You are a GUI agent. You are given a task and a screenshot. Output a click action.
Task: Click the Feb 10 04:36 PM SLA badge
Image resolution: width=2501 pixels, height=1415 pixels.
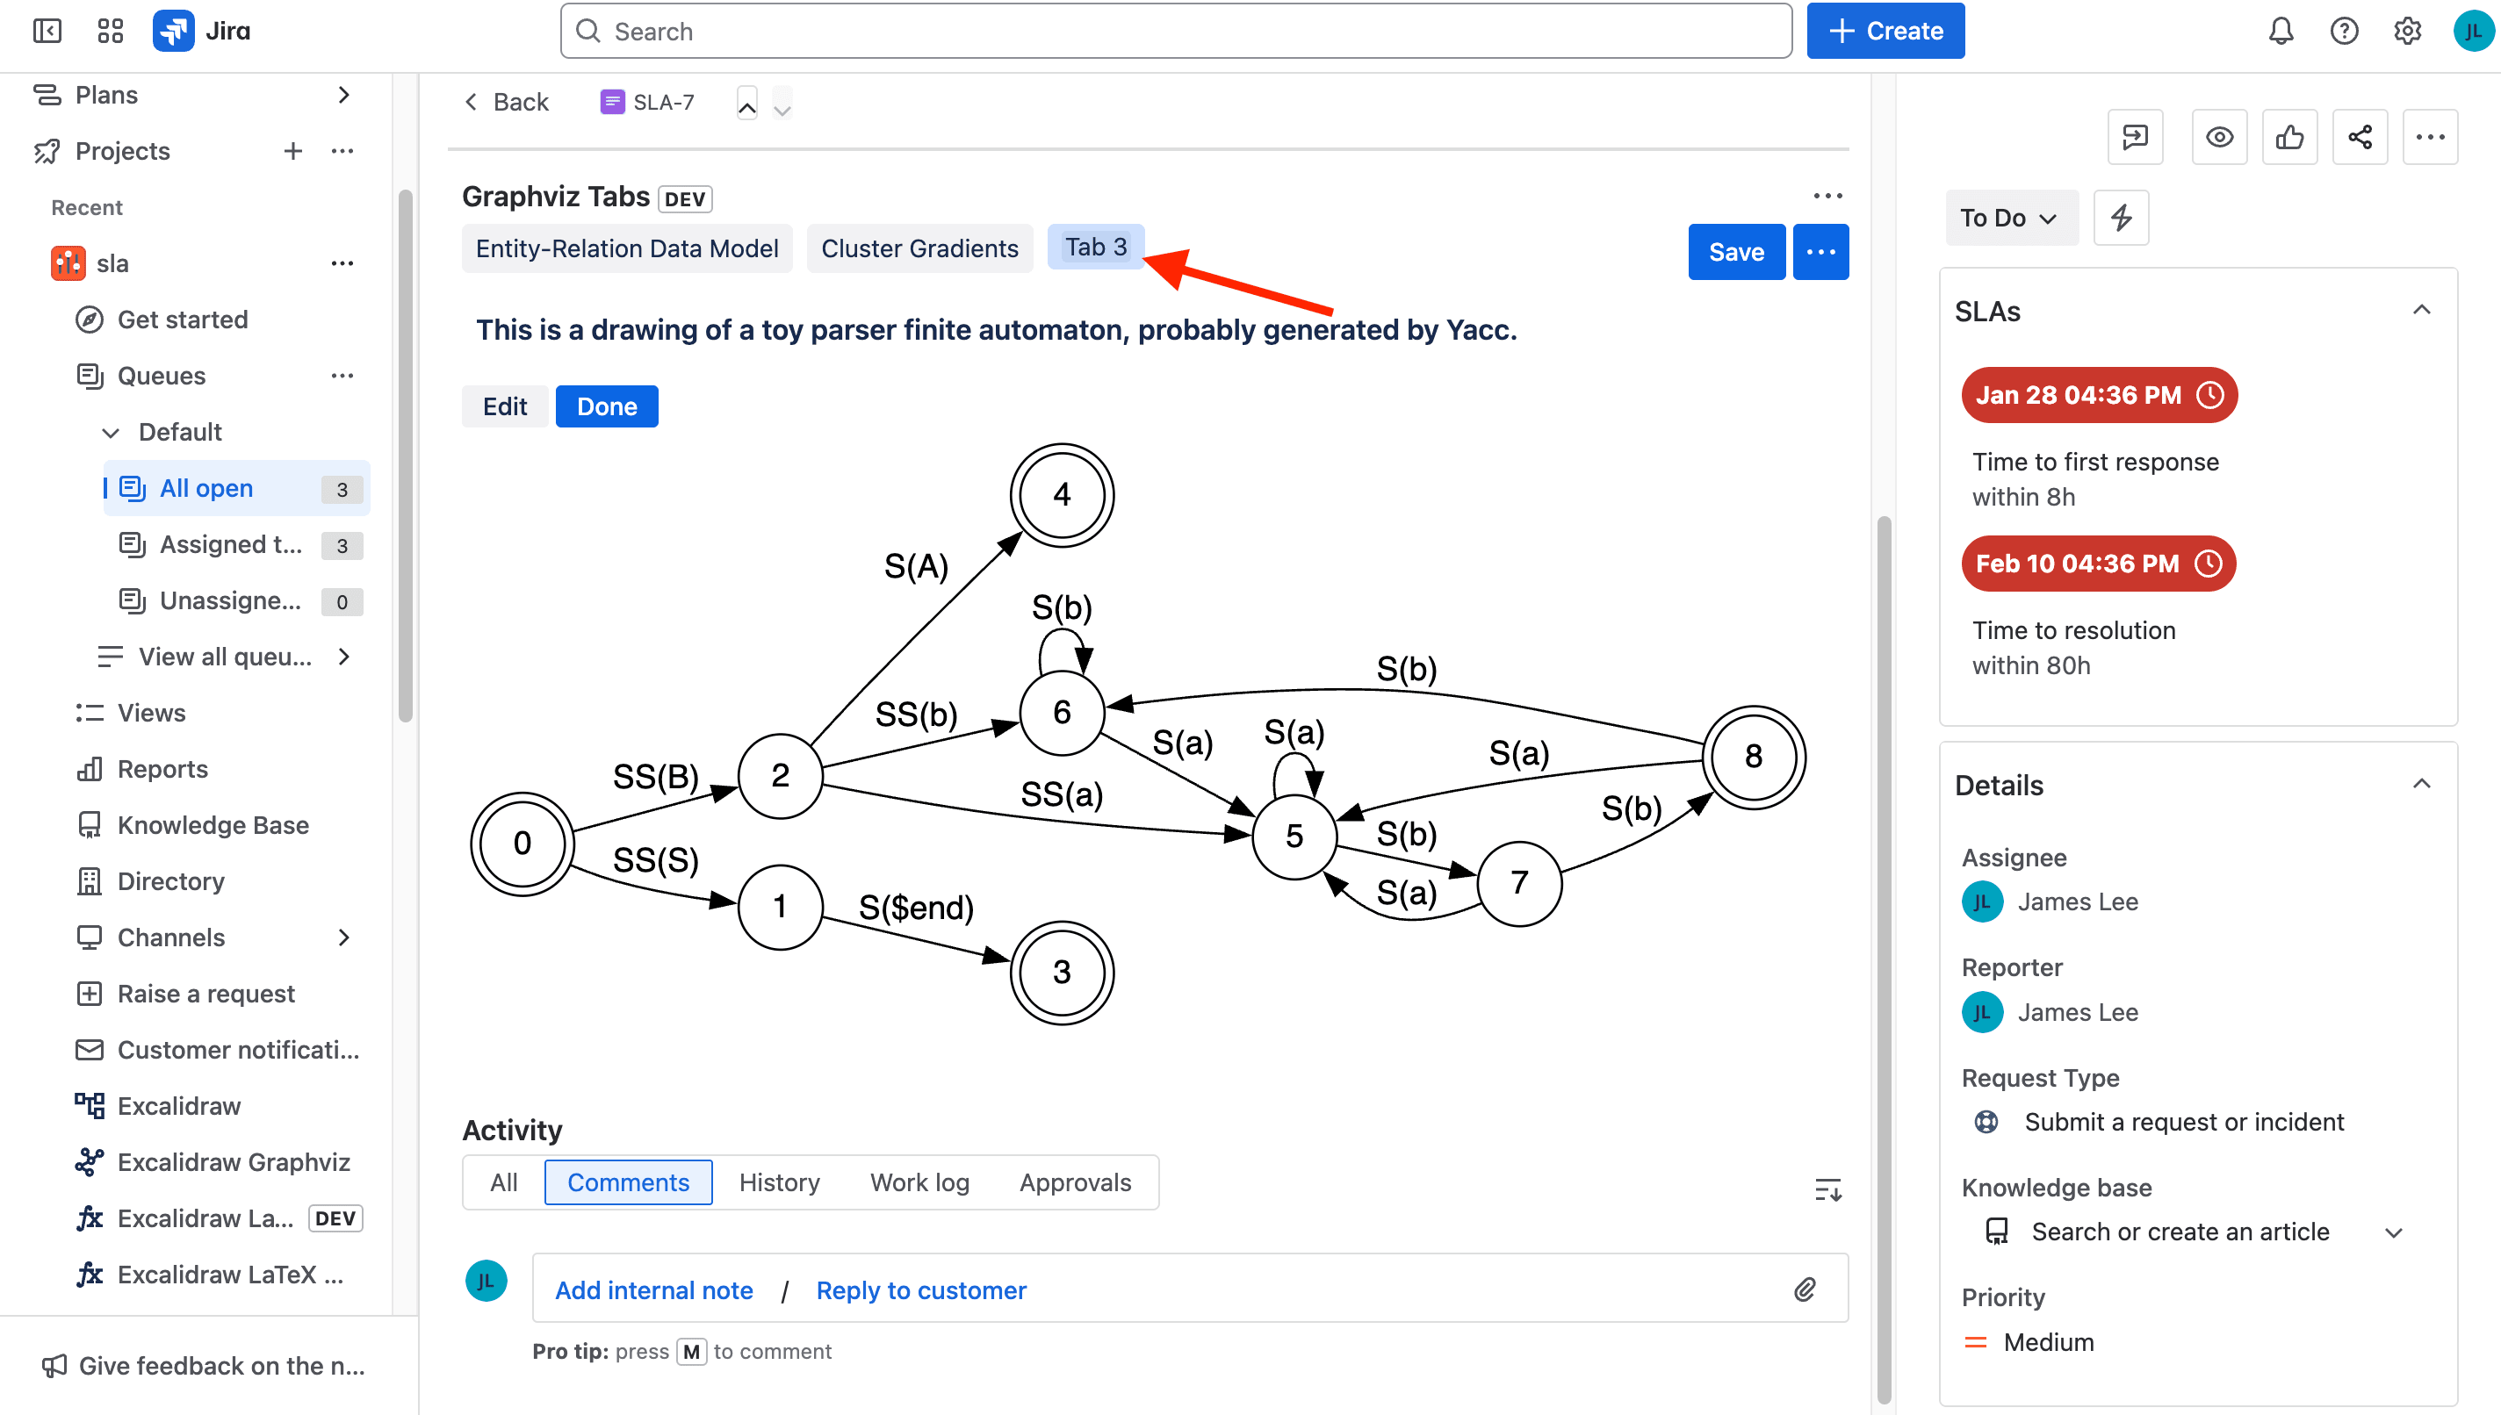[2098, 564]
